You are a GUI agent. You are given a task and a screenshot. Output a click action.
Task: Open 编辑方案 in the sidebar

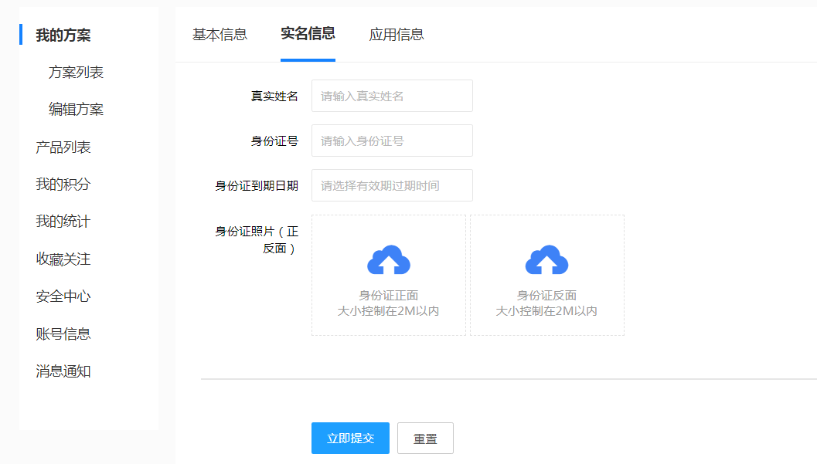[76, 109]
